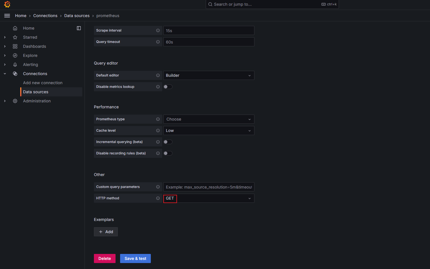Toggle the hamburger navigation menu
Viewport: 430px width, 269px height.
coord(7,16)
